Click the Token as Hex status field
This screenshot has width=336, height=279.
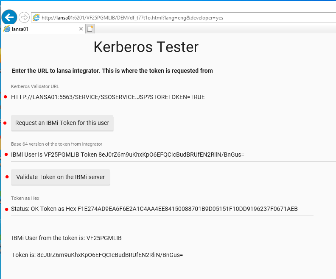[161, 209]
